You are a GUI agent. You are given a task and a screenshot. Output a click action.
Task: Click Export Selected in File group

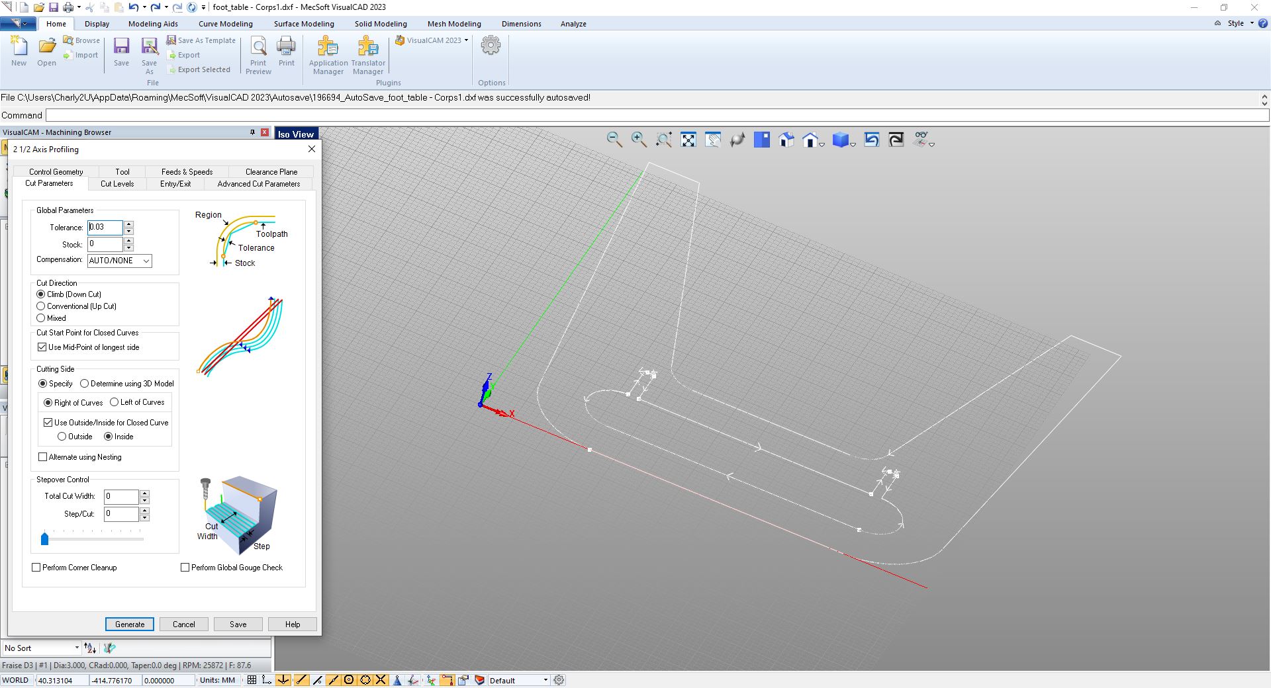coord(199,69)
